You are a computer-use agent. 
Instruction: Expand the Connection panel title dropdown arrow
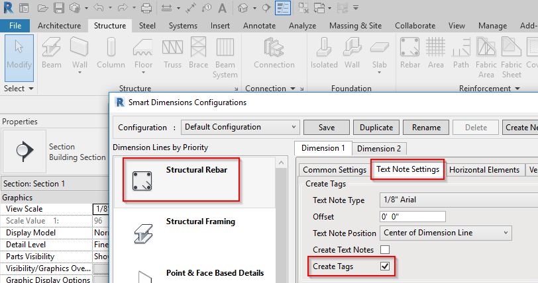293,89
